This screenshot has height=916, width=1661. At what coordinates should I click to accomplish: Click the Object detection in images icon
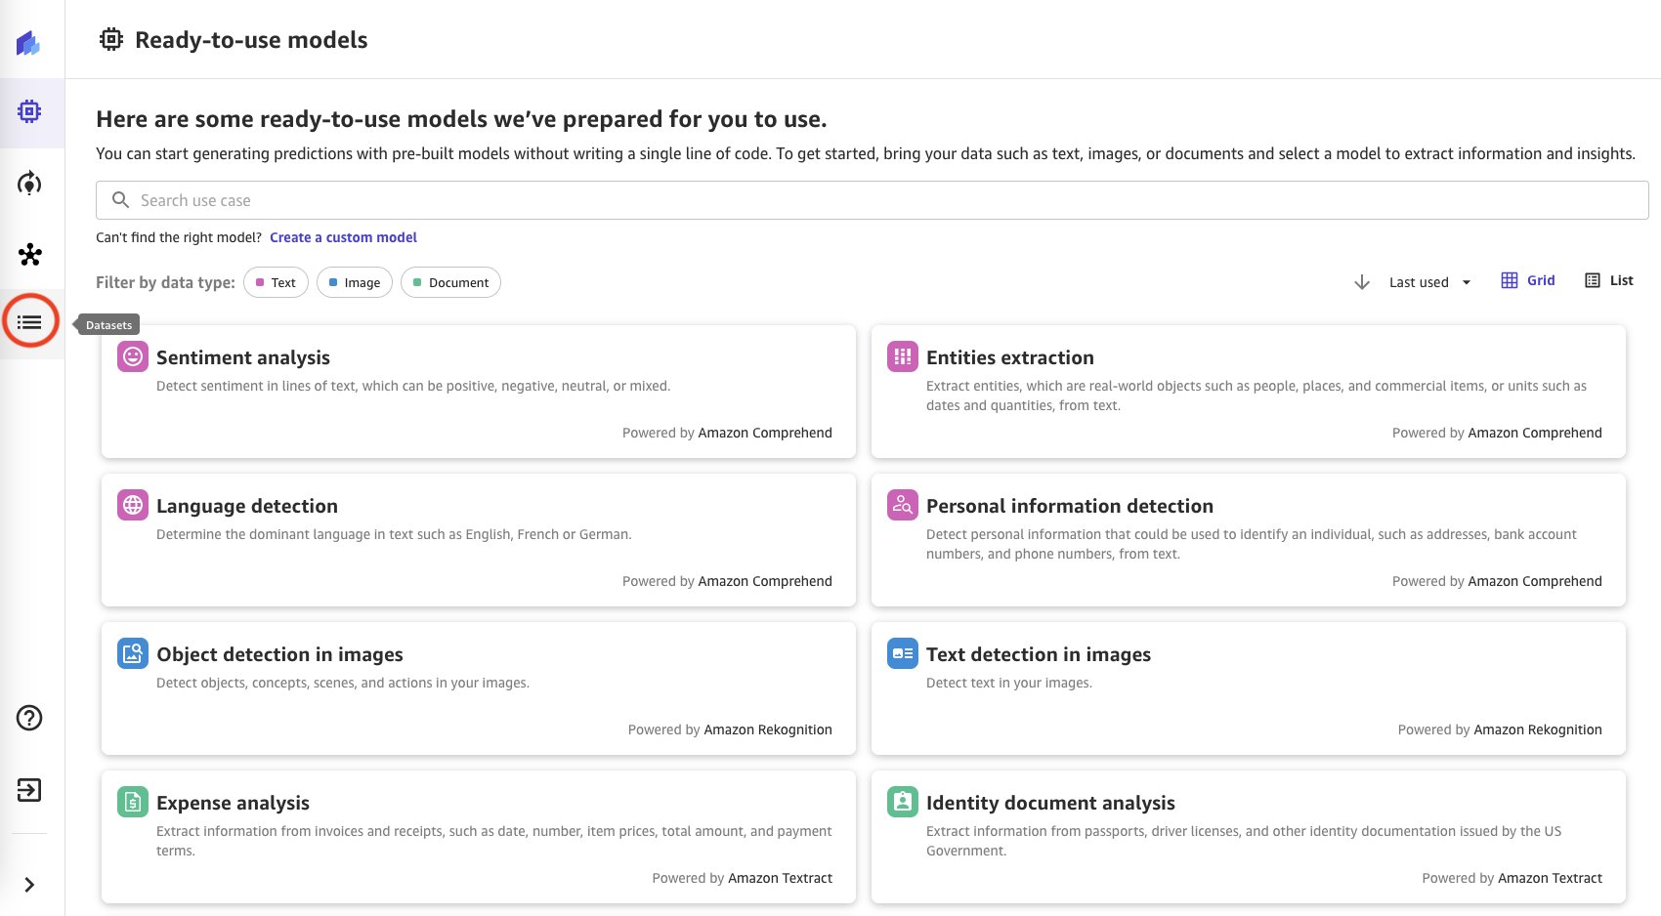(x=133, y=653)
